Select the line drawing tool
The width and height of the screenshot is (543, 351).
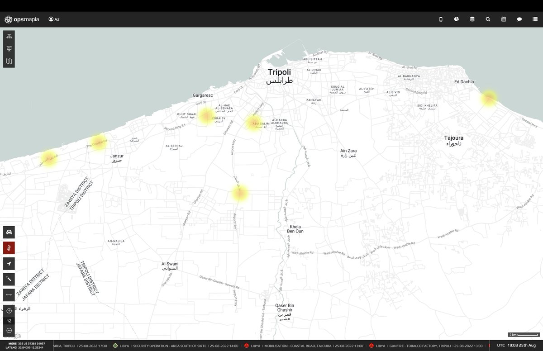pyautogui.click(x=9, y=280)
